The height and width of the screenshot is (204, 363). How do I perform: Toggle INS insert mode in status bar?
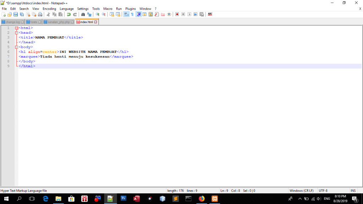(x=353, y=191)
